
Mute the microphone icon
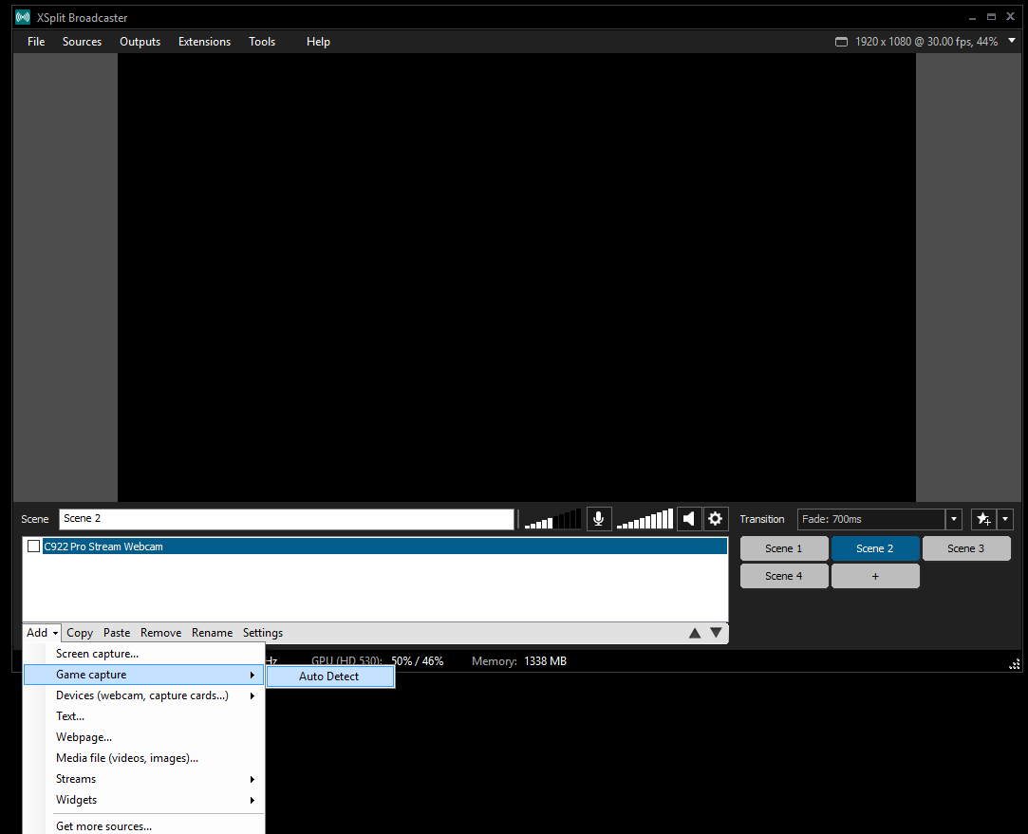[599, 519]
